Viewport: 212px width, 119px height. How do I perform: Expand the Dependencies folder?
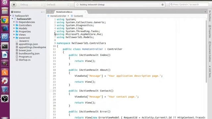coord(14,22)
